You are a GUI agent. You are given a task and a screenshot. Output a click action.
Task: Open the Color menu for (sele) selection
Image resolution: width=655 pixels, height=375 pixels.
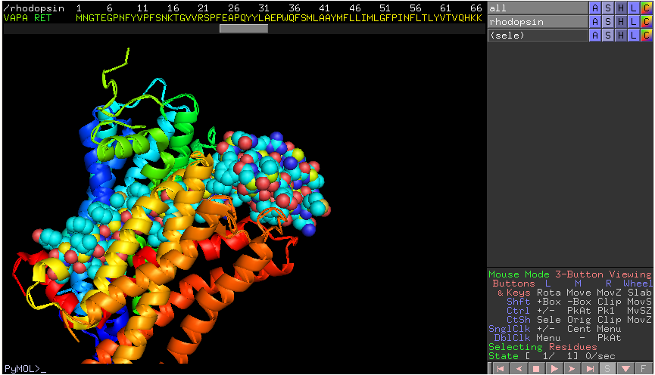pos(646,35)
